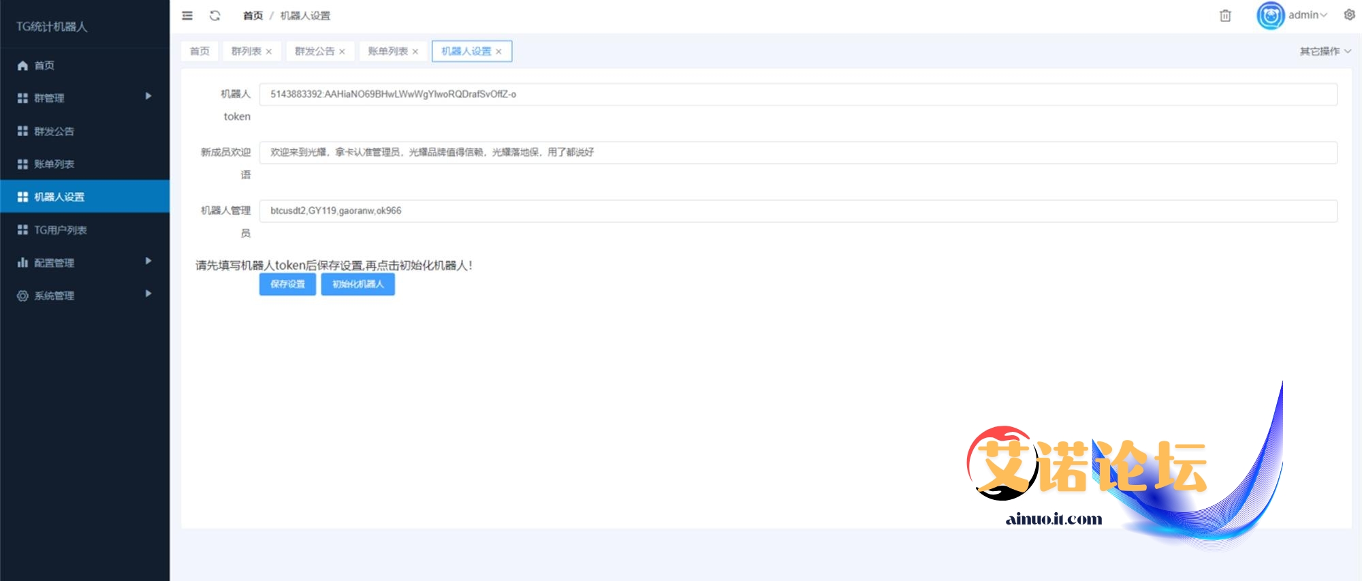Close the 账单列表 tab
This screenshot has width=1362, height=581.
coord(415,52)
